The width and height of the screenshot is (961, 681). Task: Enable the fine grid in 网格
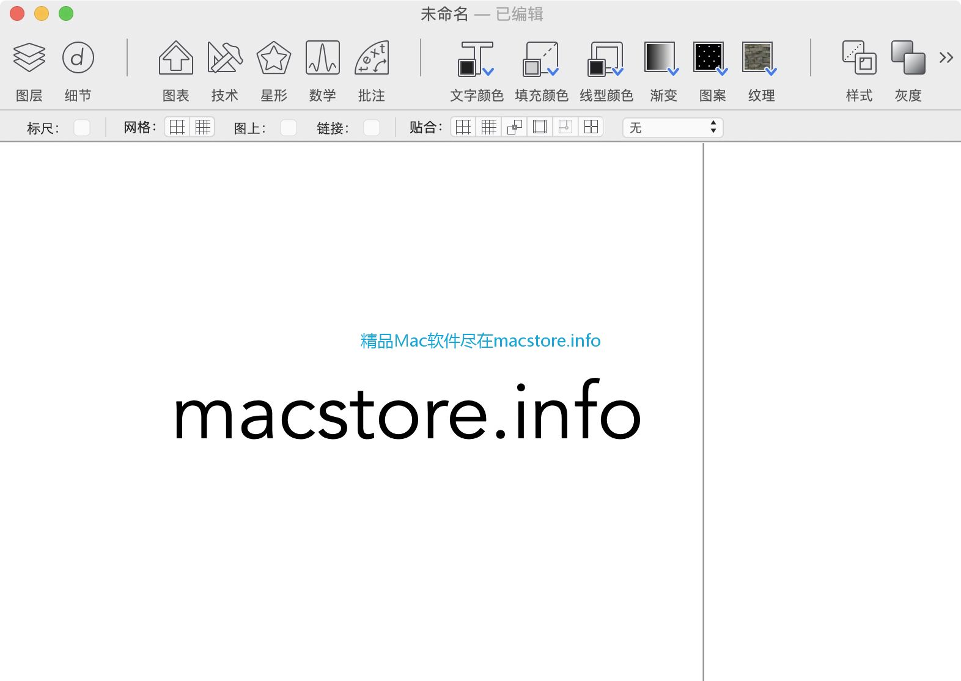(202, 127)
